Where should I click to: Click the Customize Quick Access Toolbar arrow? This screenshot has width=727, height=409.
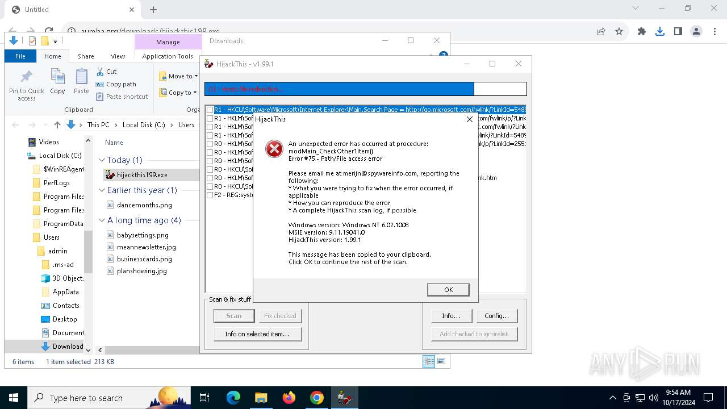click(x=55, y=41)
